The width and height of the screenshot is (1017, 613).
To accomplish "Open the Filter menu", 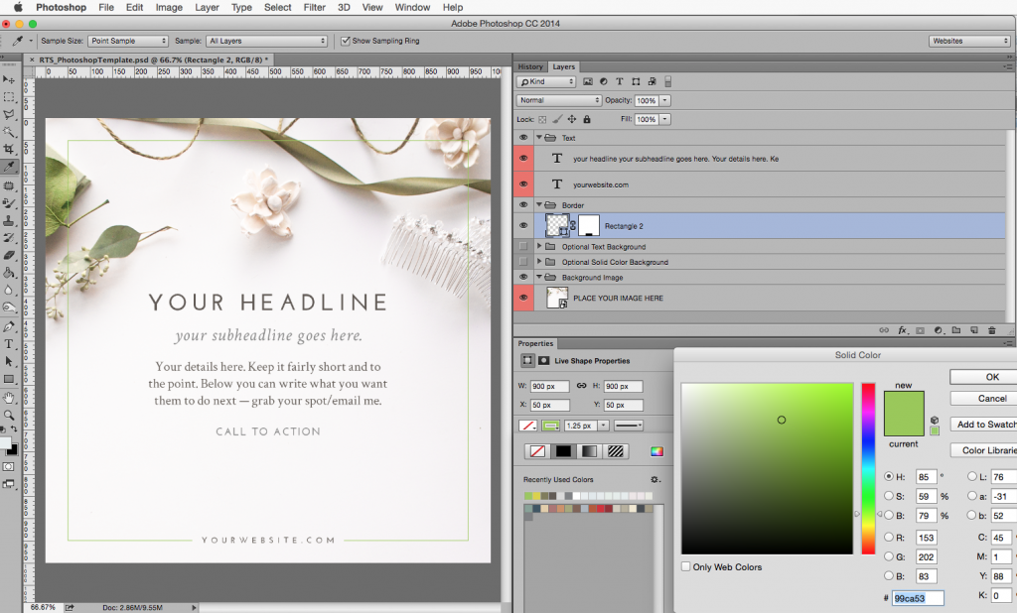I will tap(314, 7).
